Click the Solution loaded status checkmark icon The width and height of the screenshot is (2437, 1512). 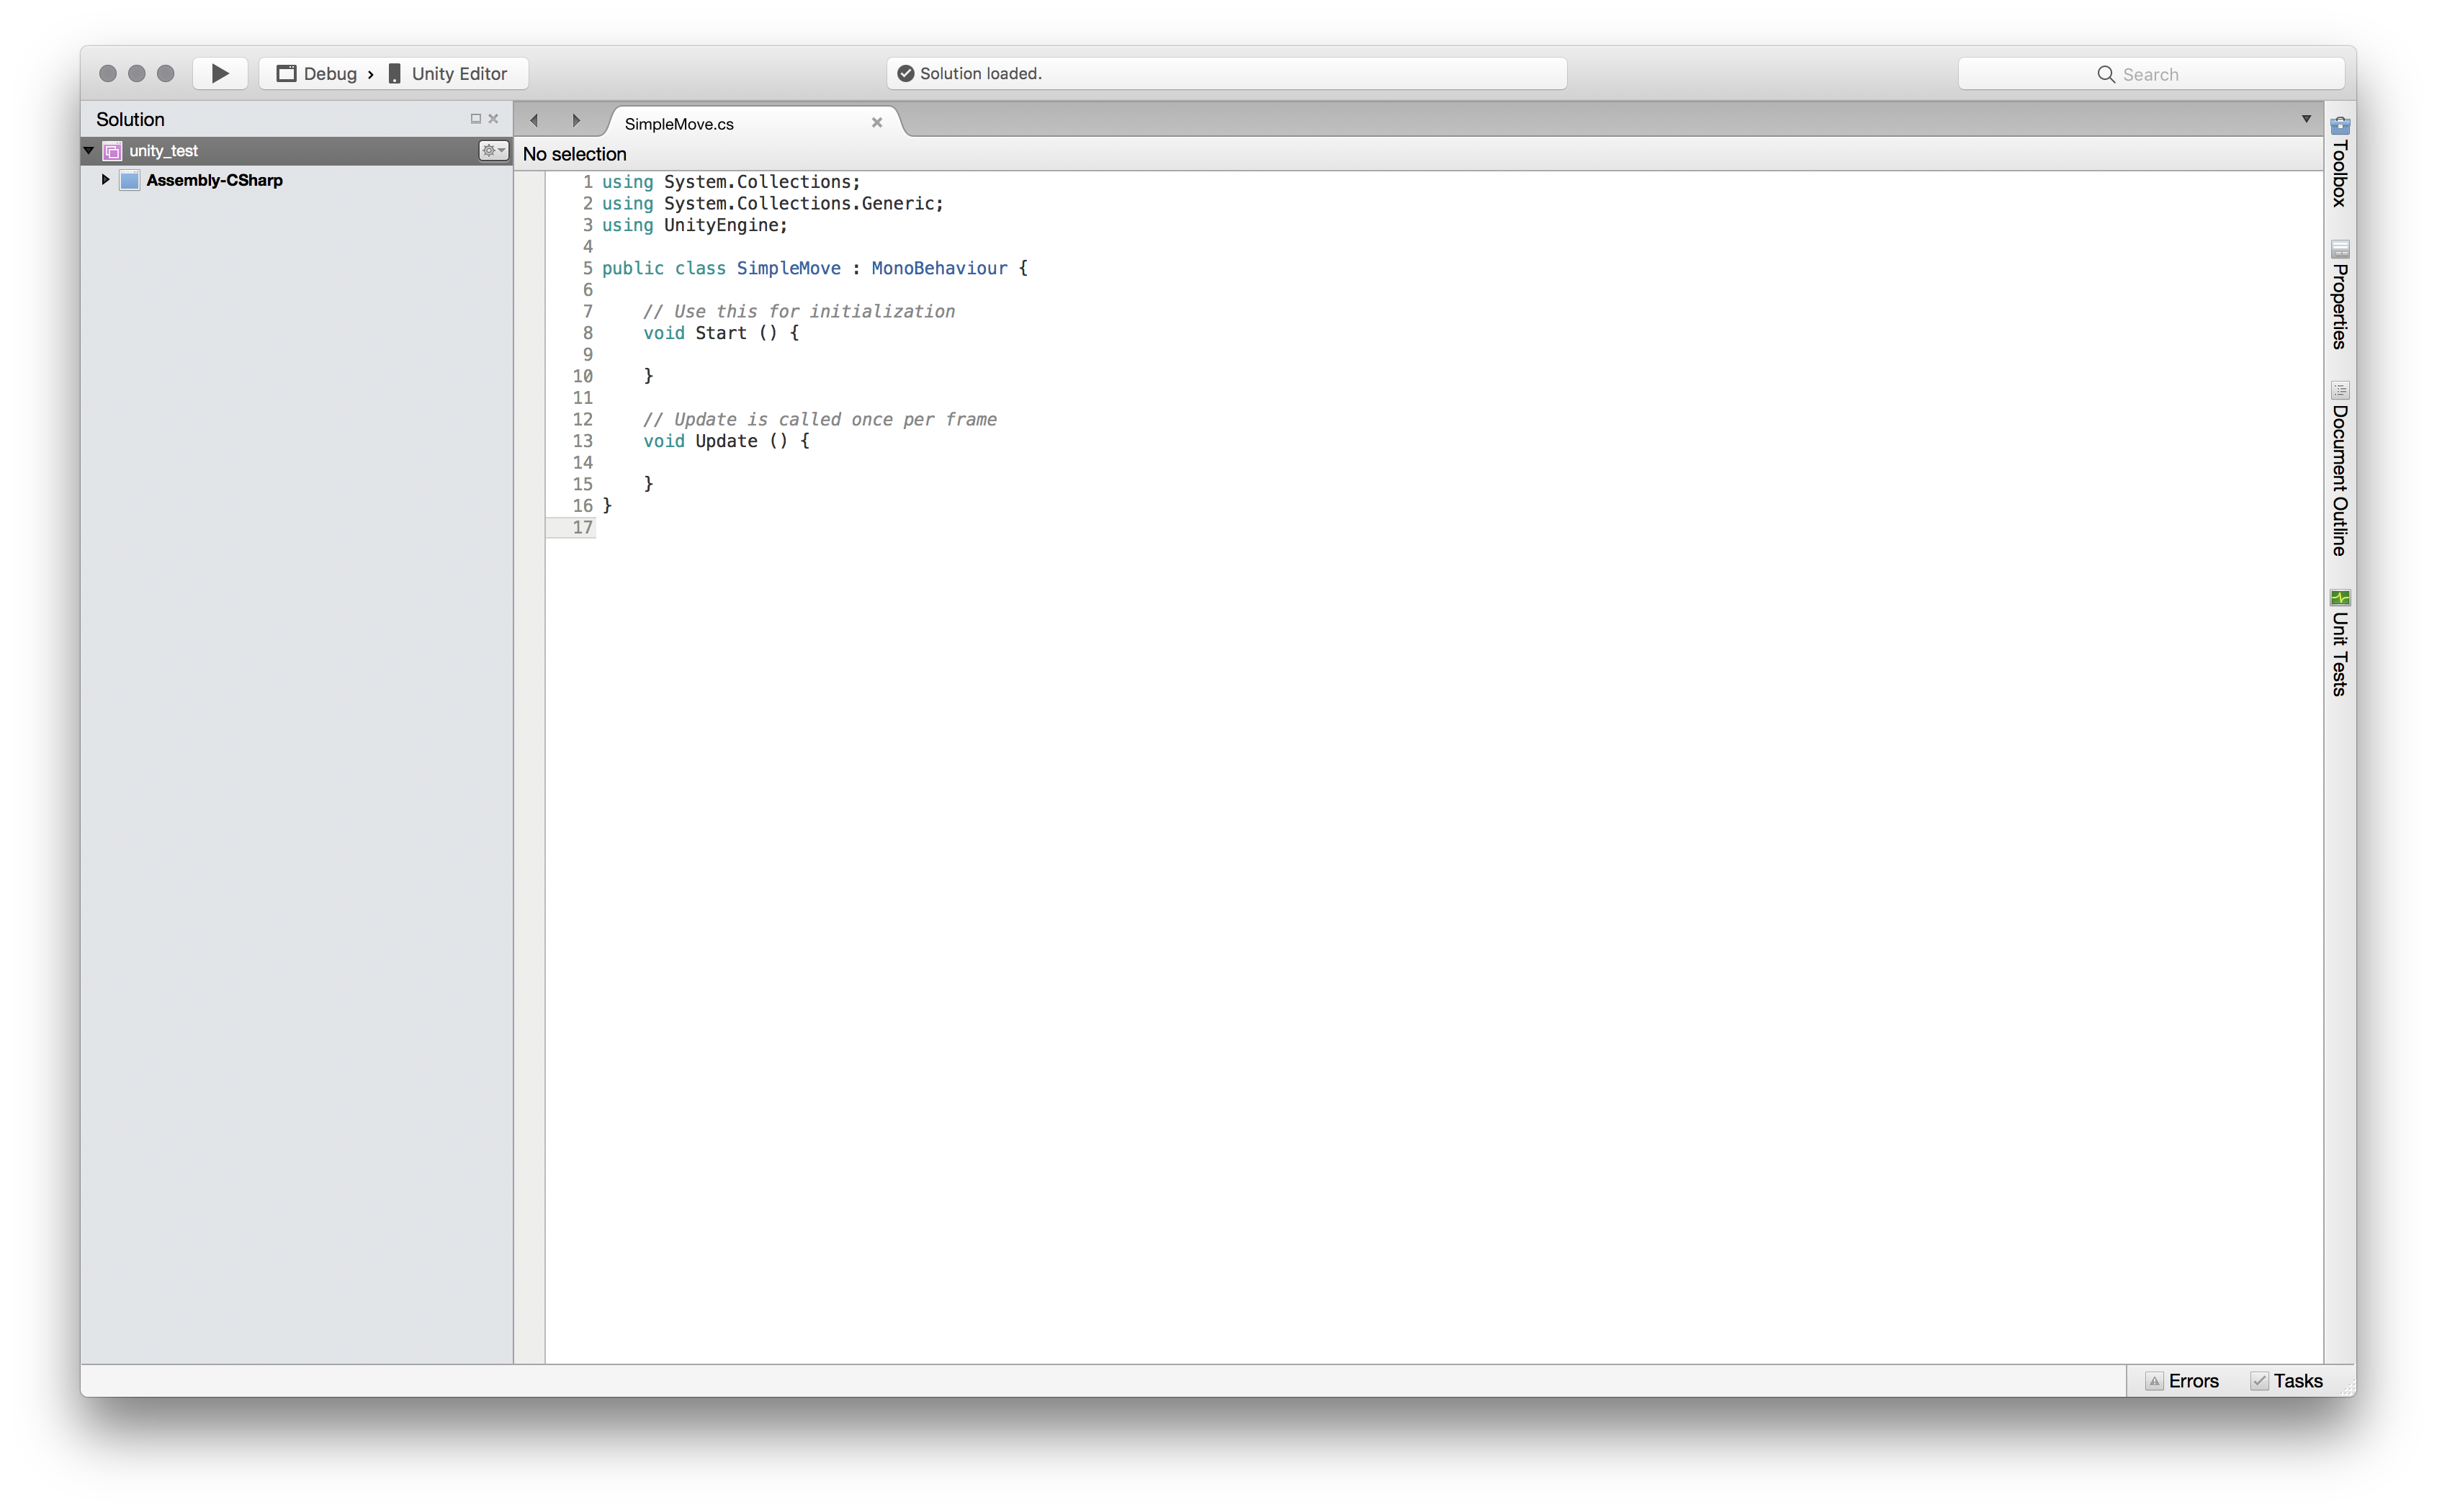(905, 73)
